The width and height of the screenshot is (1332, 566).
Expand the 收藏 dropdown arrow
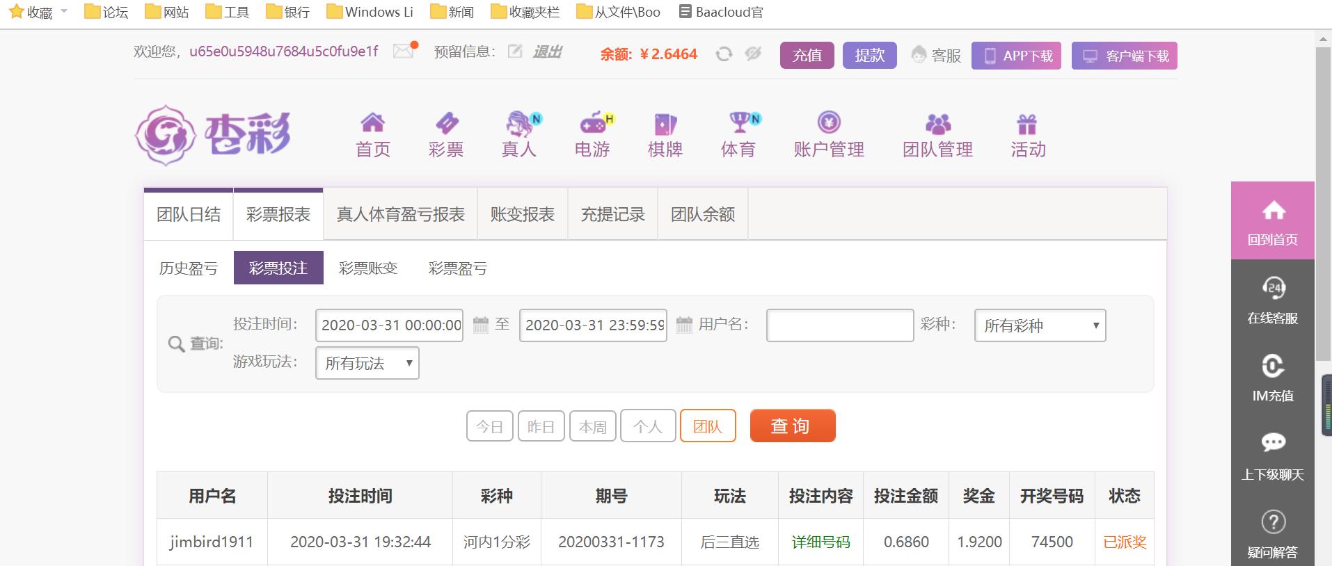click(64, 11)
